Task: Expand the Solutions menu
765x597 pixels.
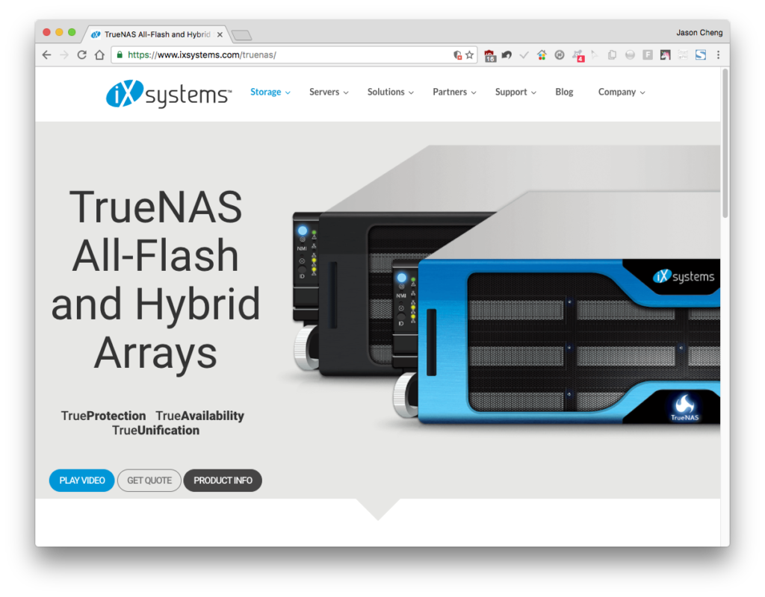Action: click(390, 92)
